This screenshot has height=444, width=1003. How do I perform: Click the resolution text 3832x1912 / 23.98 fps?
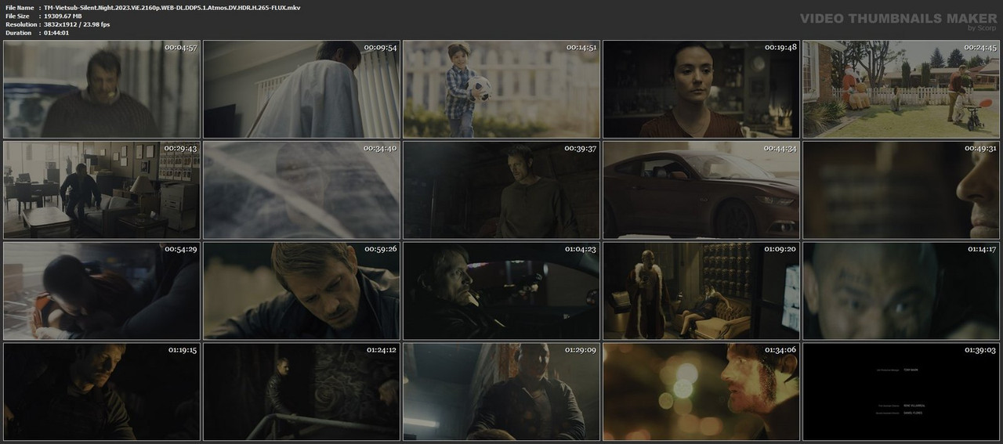point(77,24)
